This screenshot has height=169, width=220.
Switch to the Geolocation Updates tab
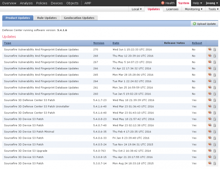tap(79, 18)
